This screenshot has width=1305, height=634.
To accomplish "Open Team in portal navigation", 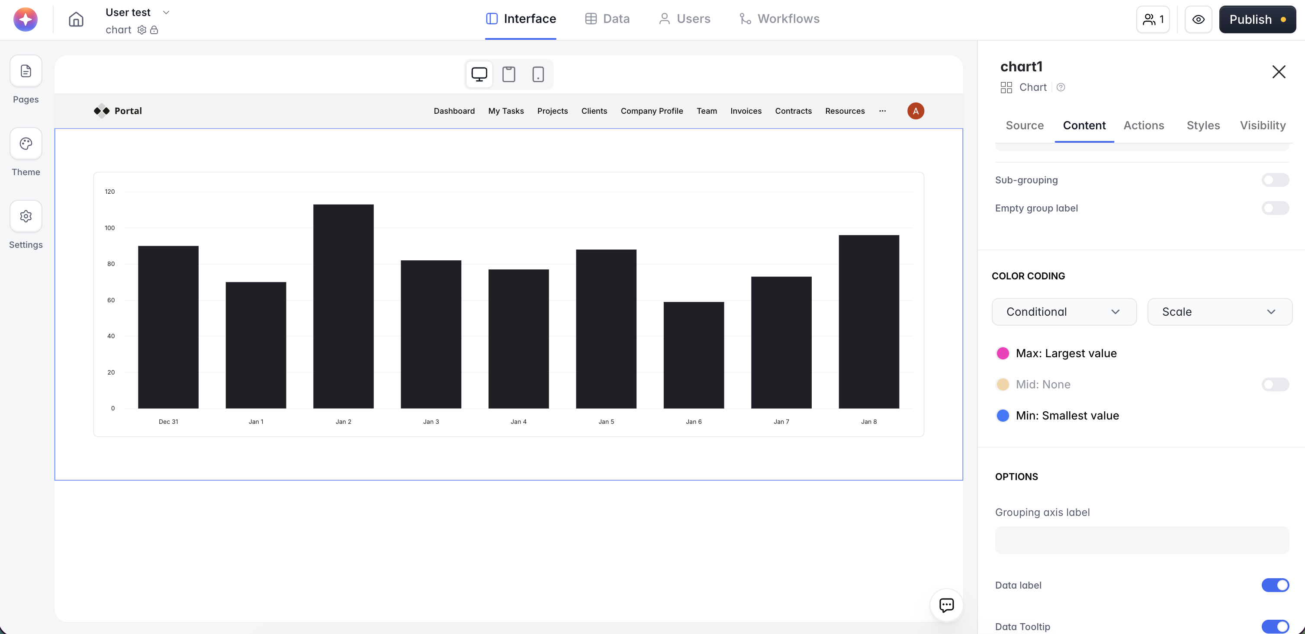I will click(706, 111).
